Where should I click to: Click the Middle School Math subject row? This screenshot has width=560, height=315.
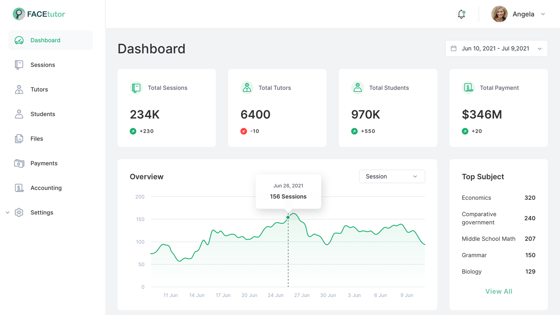tap(499, 239)
